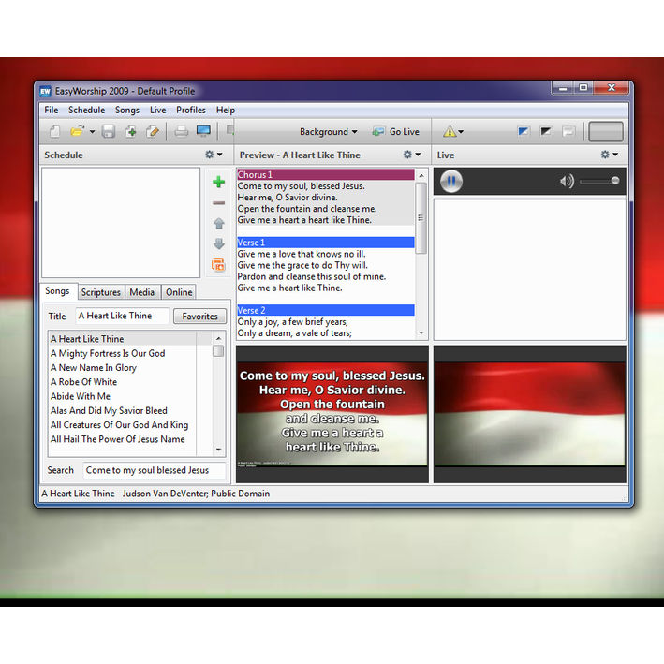Click preview lyrics scroll down arrow
The image size is (664, 664).
pos(421,333)
